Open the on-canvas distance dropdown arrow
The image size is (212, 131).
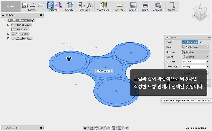pos(112,71)
